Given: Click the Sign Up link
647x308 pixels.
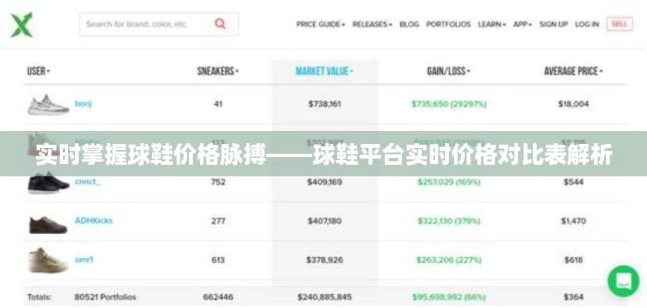Looking at the screenshot, I should coord(553,25).
